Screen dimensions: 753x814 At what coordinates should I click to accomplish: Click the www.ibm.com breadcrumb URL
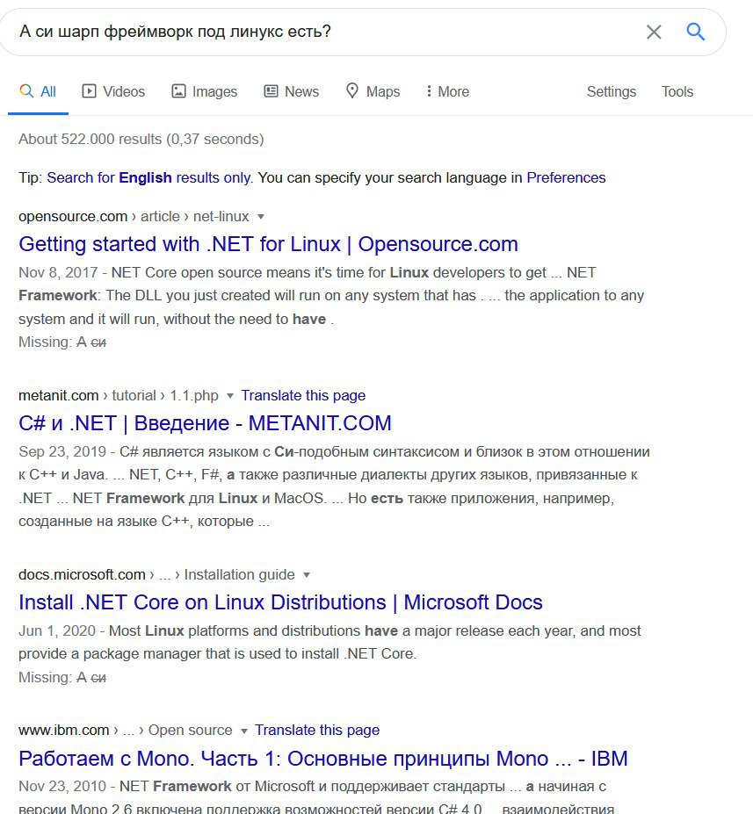point(126,730)
